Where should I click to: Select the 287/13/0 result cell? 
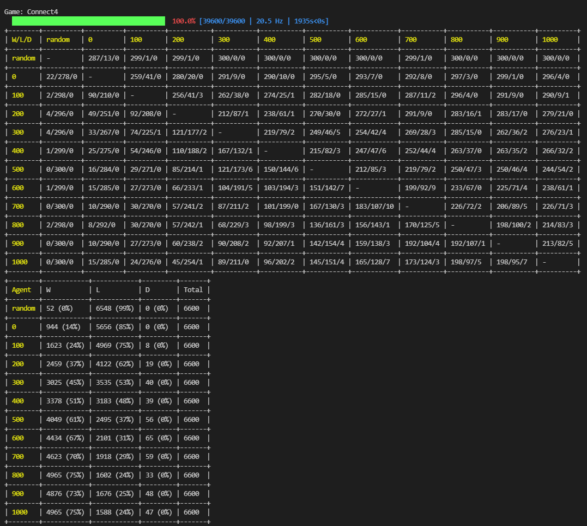(101, 58)
